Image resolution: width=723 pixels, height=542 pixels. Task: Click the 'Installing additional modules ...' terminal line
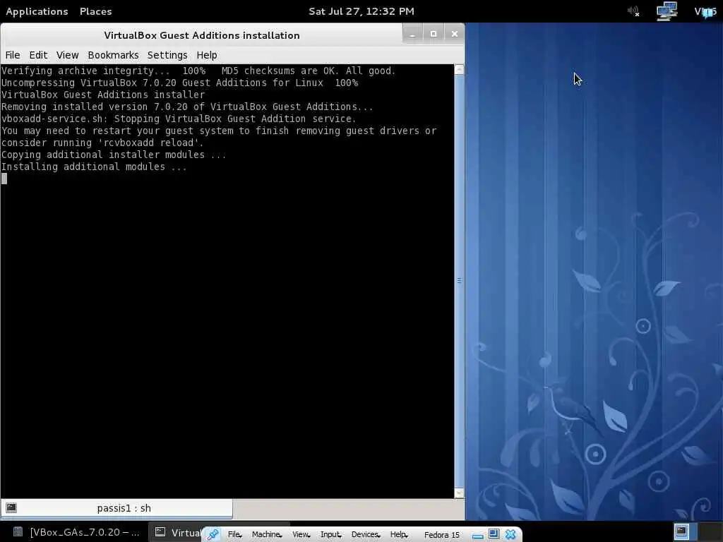[94, 167]
